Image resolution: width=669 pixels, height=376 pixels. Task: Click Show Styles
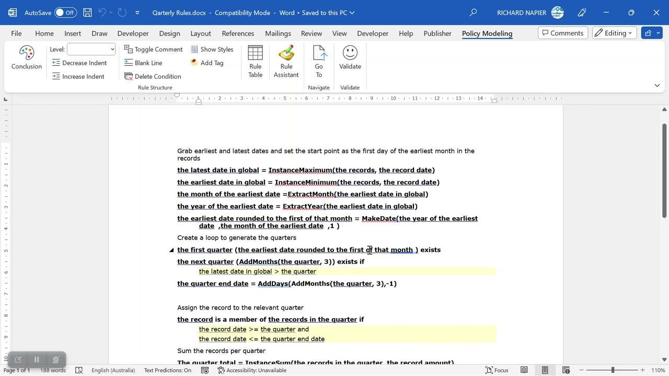click(x=212, y=49)
